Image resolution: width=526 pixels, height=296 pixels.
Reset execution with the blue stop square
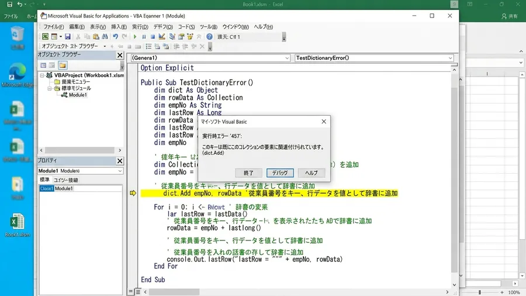click(x=153, y=37)
